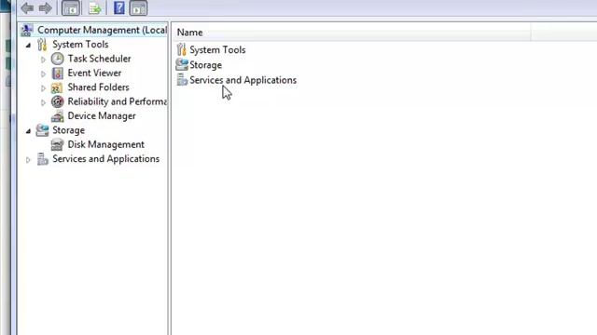Select the System Tools tree label
The width and height of the screenshot is (597, 335).
(80, 45)
